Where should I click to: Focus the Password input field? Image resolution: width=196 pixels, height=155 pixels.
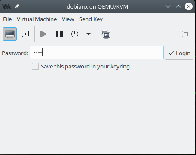97,53
